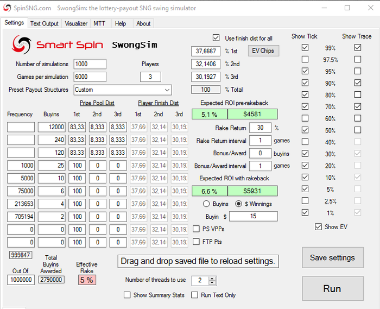
Task: Select the Buyins radio button
Action: click(x=206, y=204)
